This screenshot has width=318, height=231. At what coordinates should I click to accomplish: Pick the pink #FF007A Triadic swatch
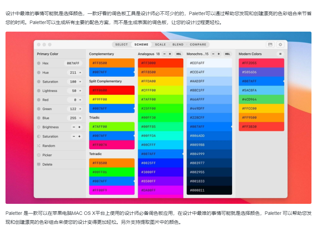(112, 145)
